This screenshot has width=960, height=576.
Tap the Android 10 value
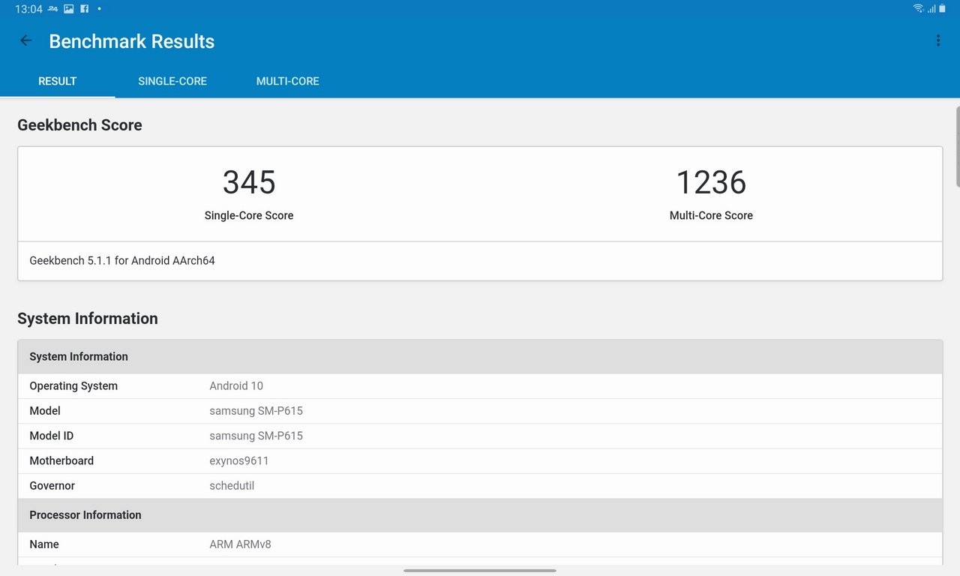coord(236,386)
